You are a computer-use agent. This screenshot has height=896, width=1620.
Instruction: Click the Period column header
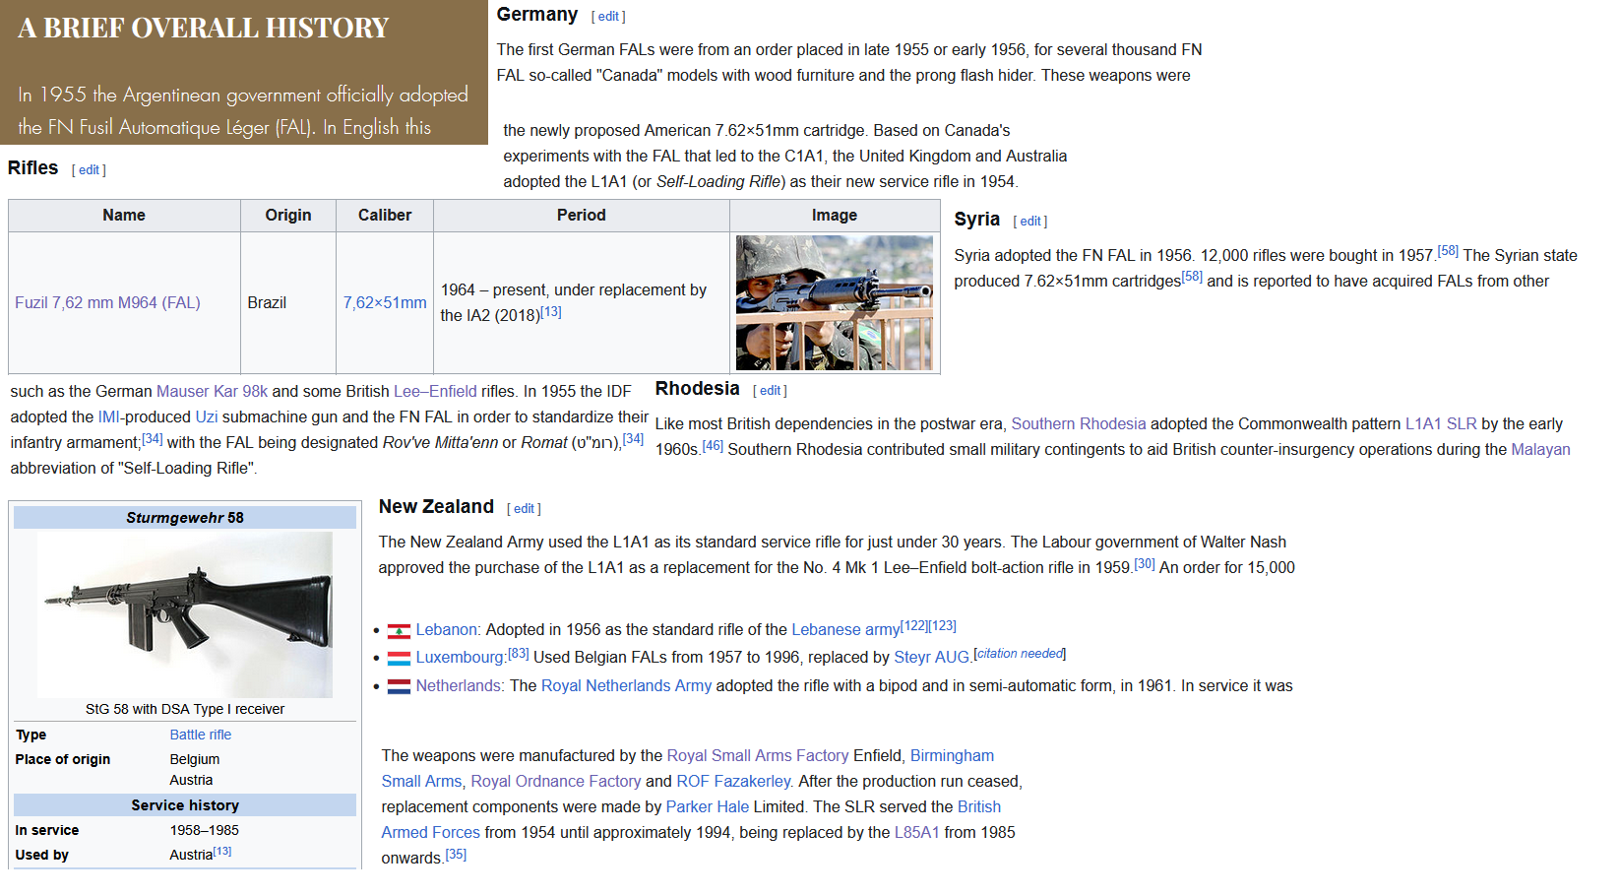582,216
